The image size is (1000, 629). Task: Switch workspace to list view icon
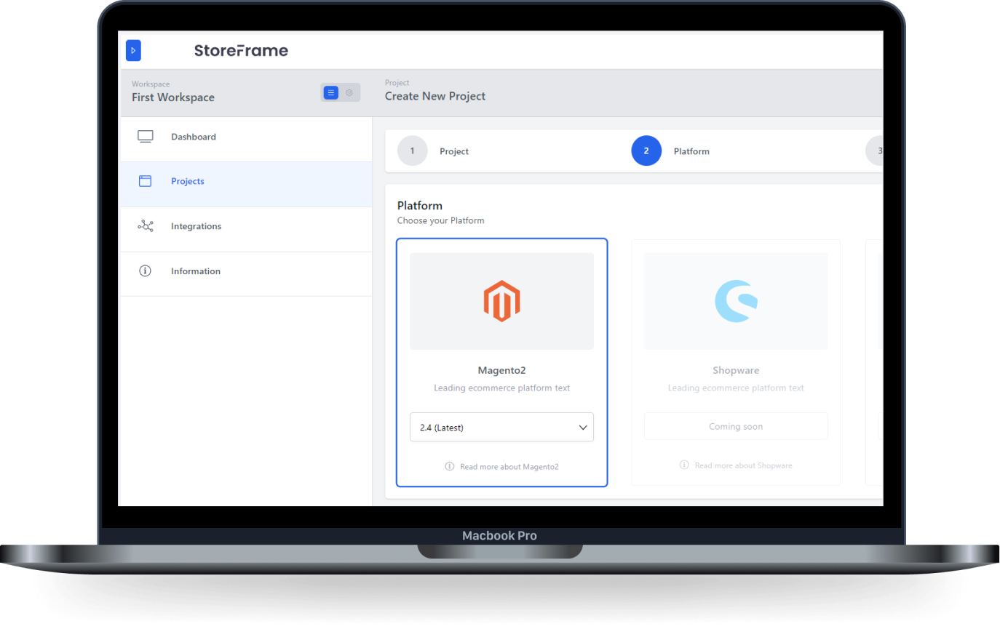331,92
